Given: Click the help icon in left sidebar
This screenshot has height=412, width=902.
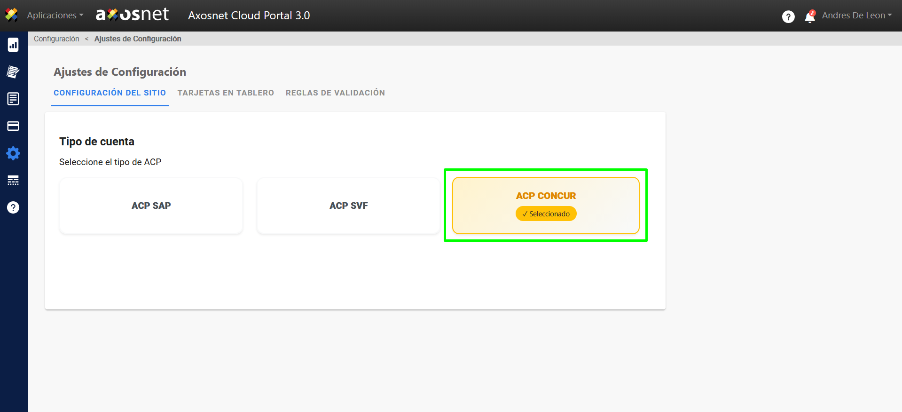Looking at the screenshot, I should [x=13, y=207].
